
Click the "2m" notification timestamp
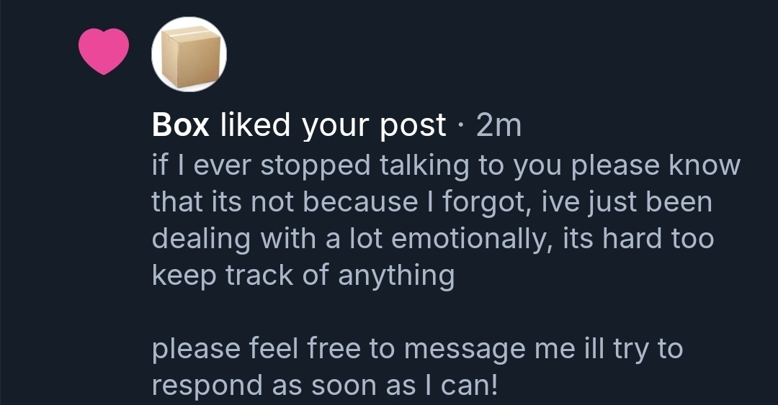point(498,126)
